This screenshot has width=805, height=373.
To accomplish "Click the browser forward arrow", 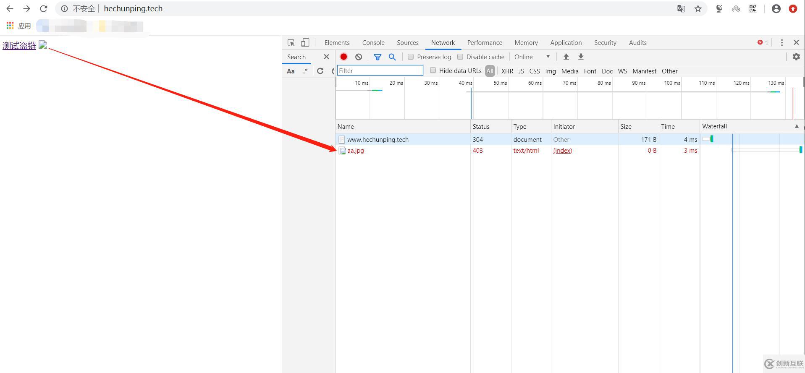I will click(x=26, y=8).
